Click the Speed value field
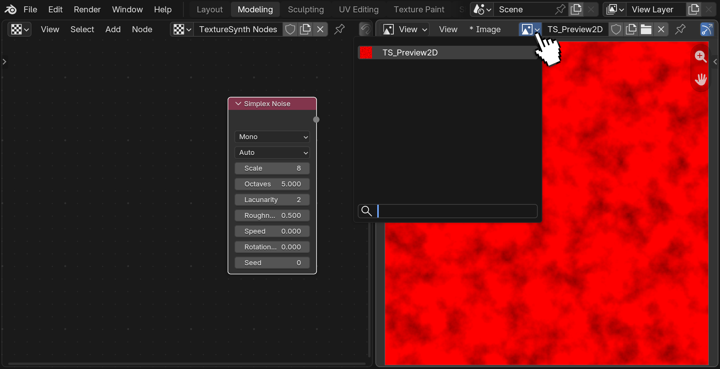This screenshot has height=369, width=720. point(272,231)
